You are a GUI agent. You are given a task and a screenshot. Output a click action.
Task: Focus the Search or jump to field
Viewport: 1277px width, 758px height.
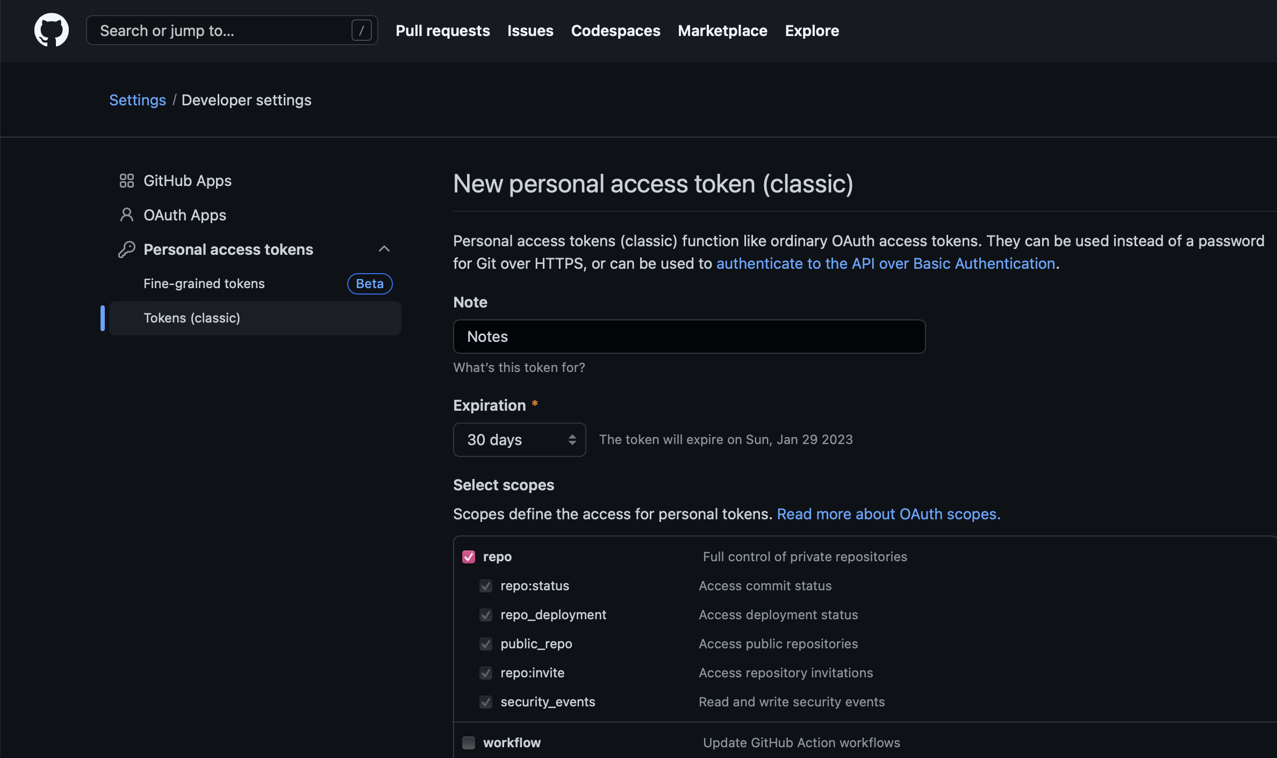click(x=232, y=30)
